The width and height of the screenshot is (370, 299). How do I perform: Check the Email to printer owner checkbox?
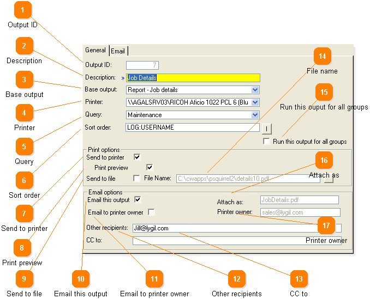click(x=152, y=212)
